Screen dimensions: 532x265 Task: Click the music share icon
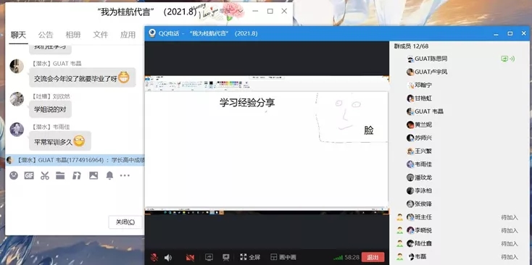[77, 175]
